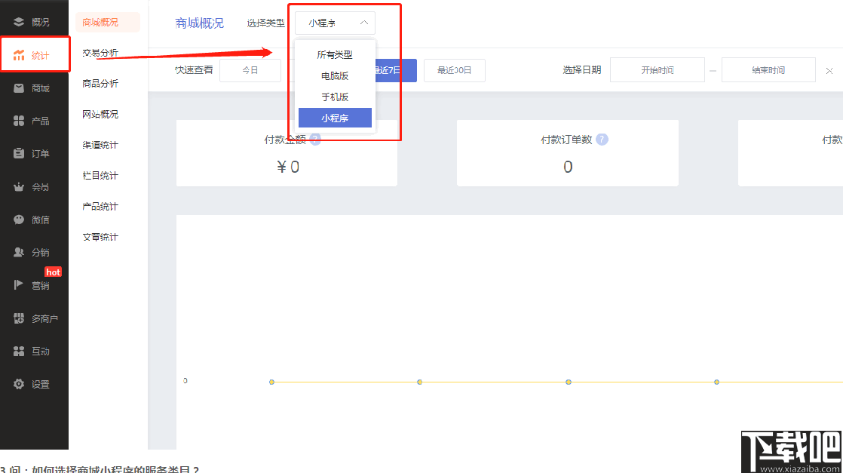The width and height of the screenshot is (843, 473).
Task: Click the 产品 grid icon in sidebar
Action: (19, 121)
